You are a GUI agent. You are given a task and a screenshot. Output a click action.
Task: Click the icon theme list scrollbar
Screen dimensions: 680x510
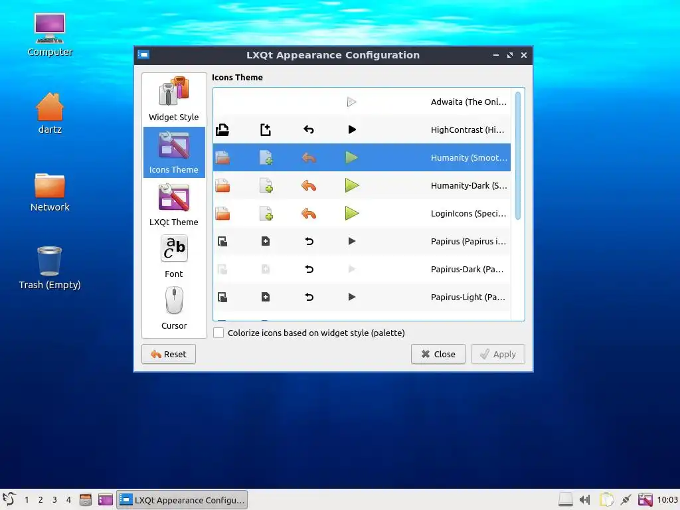point(518,155)
